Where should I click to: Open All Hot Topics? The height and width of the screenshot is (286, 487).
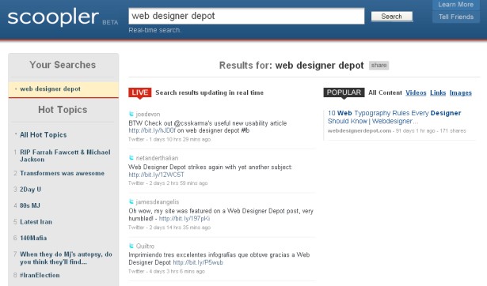tap(44, 135)
